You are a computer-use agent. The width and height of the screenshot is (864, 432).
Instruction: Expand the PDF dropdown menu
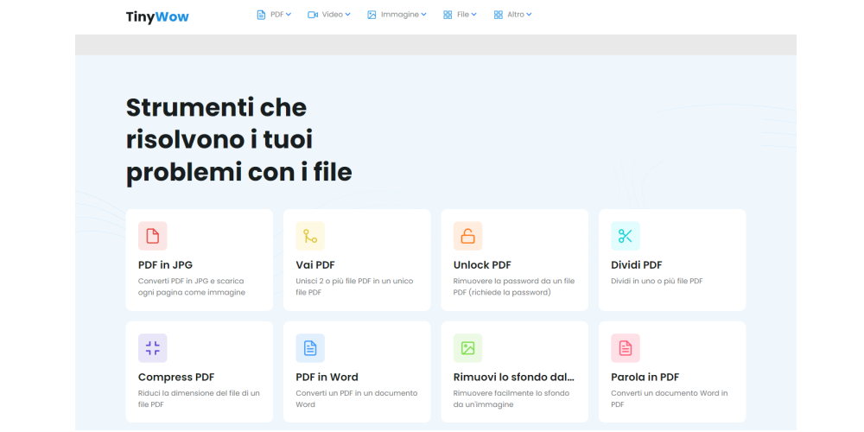point(274,15)
